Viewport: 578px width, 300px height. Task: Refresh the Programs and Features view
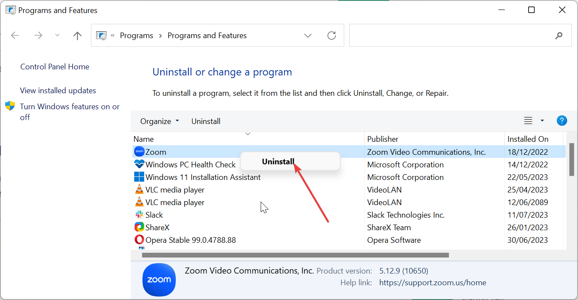332,36
